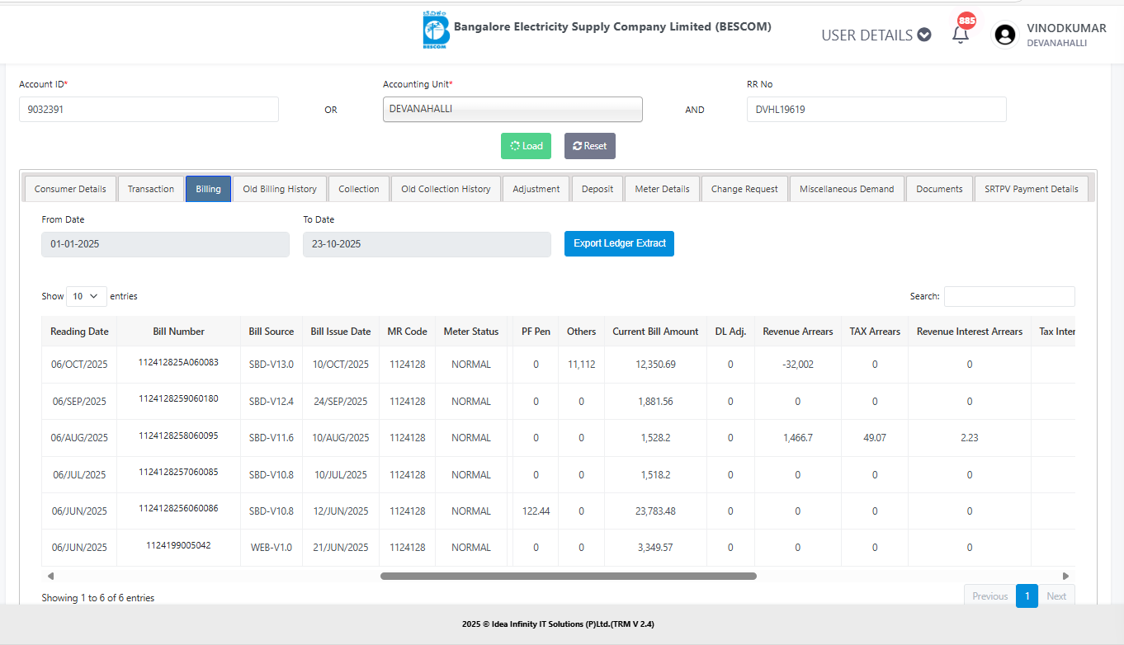Click the Reset button
Screen dimensions: 1124x645
[589, 146]
